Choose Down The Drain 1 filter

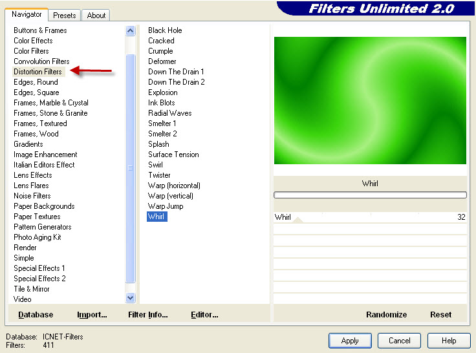[176, 72]
